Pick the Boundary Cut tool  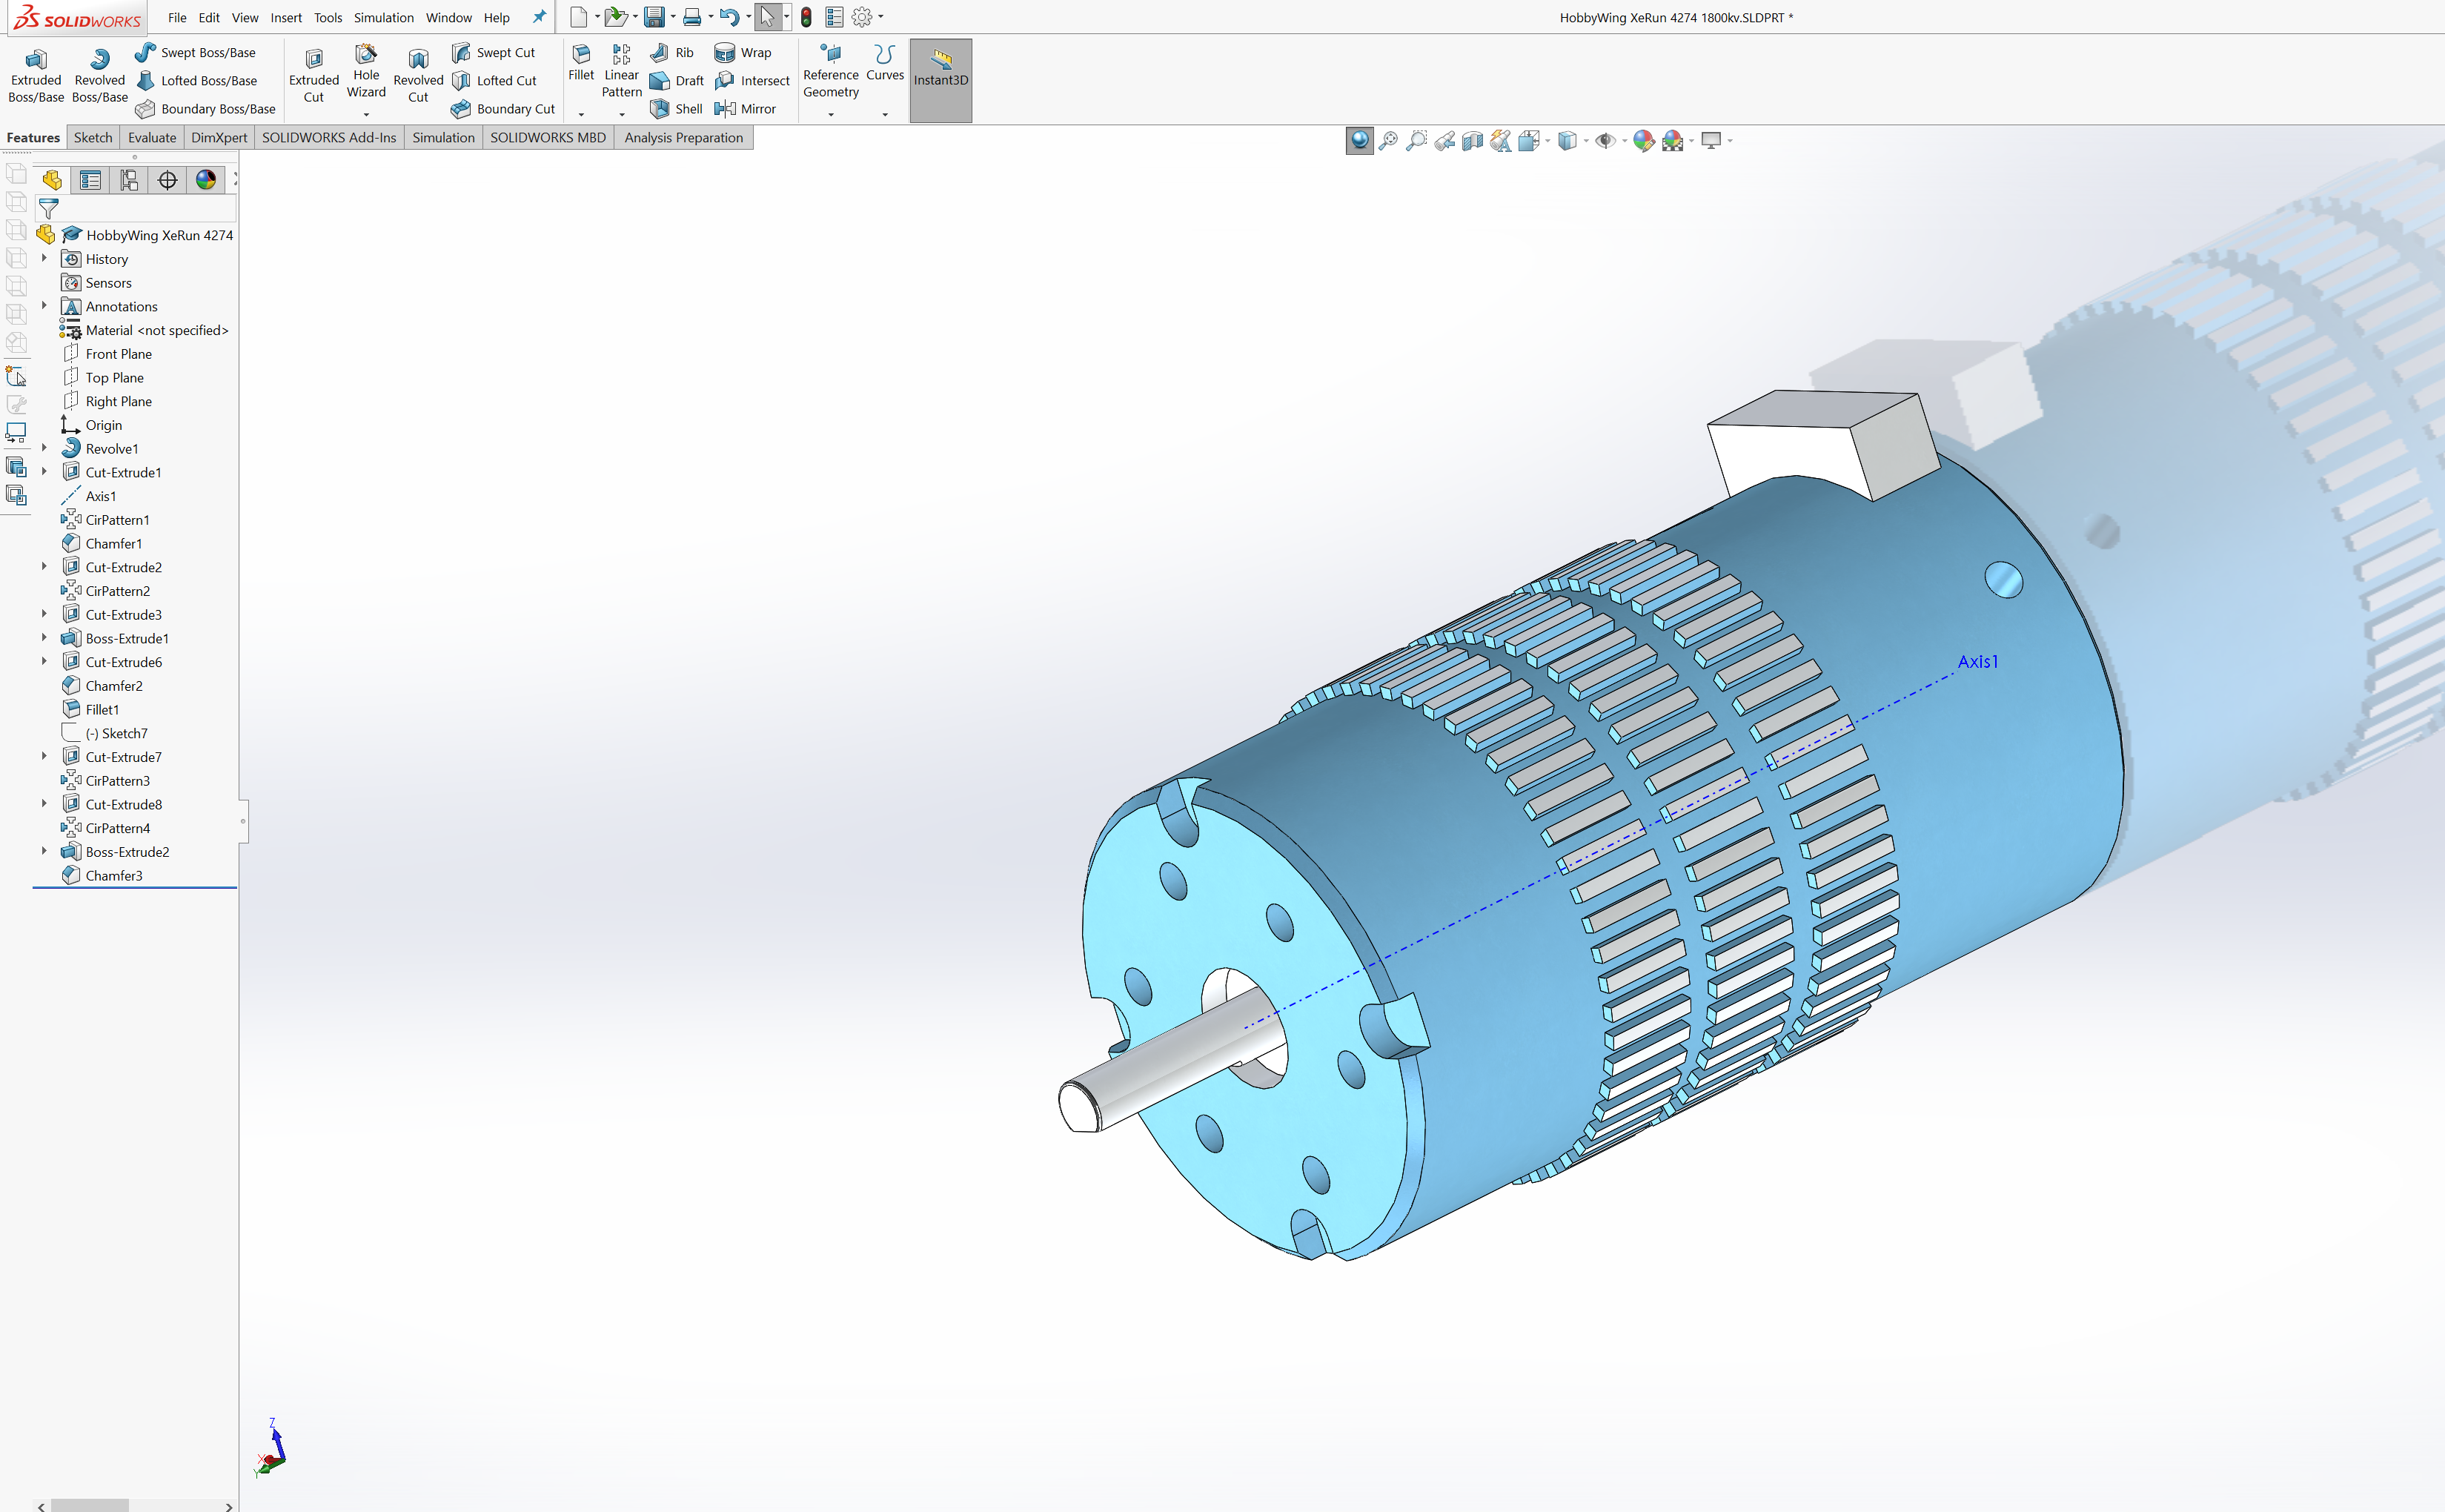tap(503, 108)
